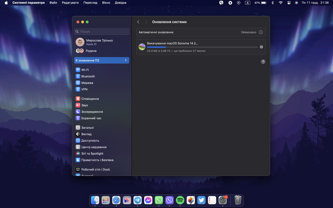The width and height of the screenshot is (333, 208).
Task: Select Є оновлення ПЗ sidebar item
Action: [x=101, y=60]
